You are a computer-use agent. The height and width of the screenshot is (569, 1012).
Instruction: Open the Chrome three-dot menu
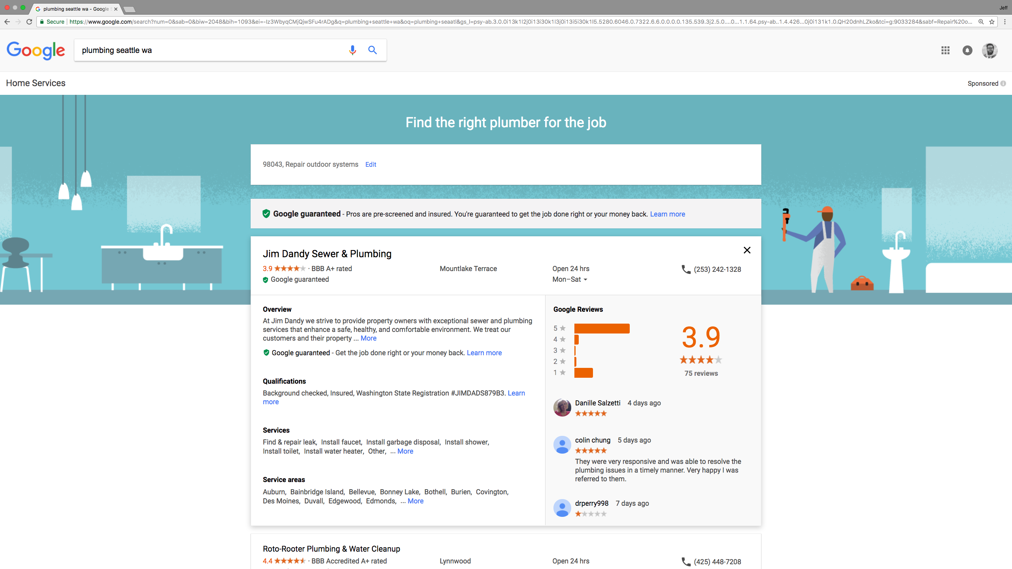click(1005, 22)
